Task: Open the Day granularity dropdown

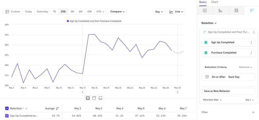Action: point(159,12)
